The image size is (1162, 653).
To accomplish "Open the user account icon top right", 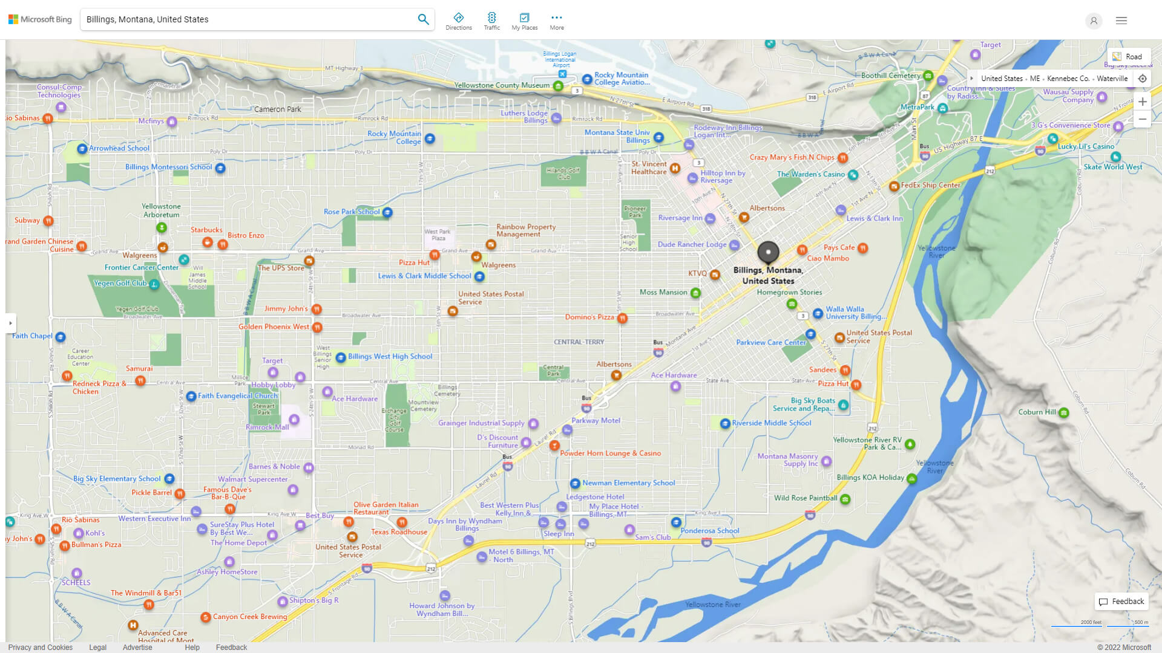I will click(1094, 20).
